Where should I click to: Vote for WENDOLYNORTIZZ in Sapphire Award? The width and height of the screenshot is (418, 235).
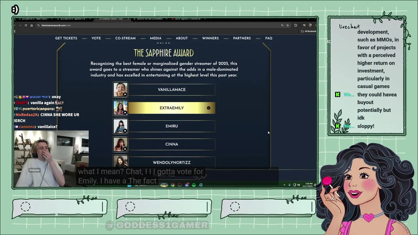(171, 163)
